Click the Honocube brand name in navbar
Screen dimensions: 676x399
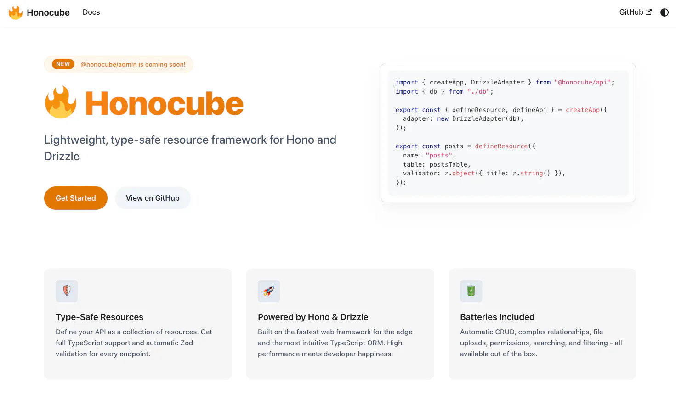coord(48,12)
